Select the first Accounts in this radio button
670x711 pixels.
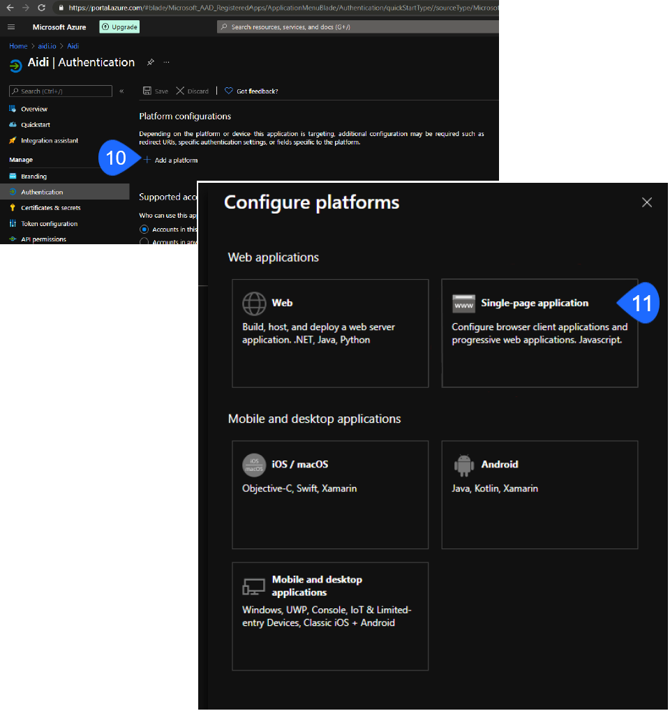click(144, 230)
